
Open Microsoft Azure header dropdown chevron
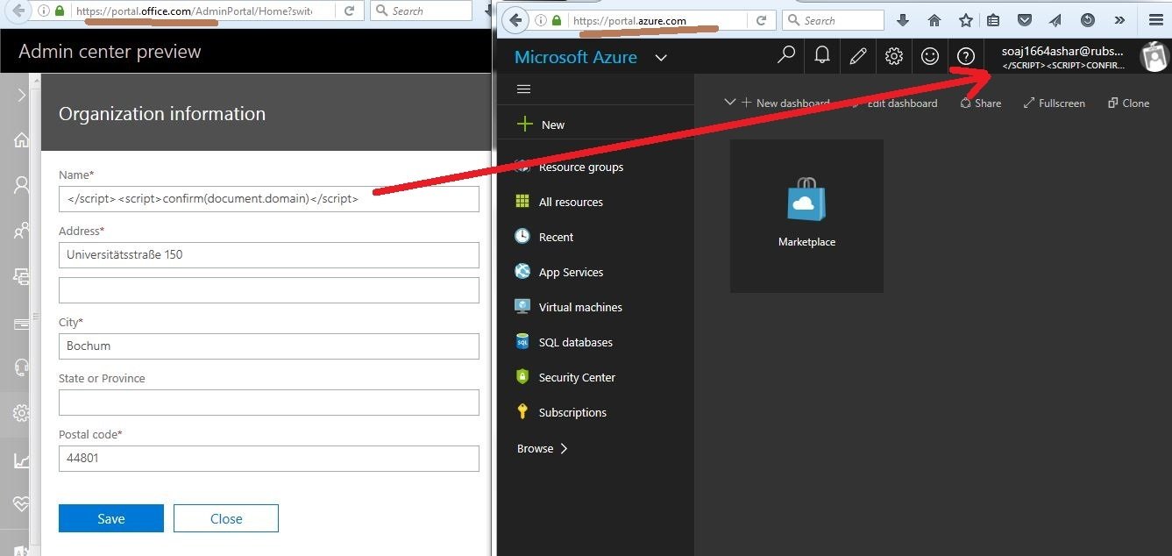click(661, 58)
